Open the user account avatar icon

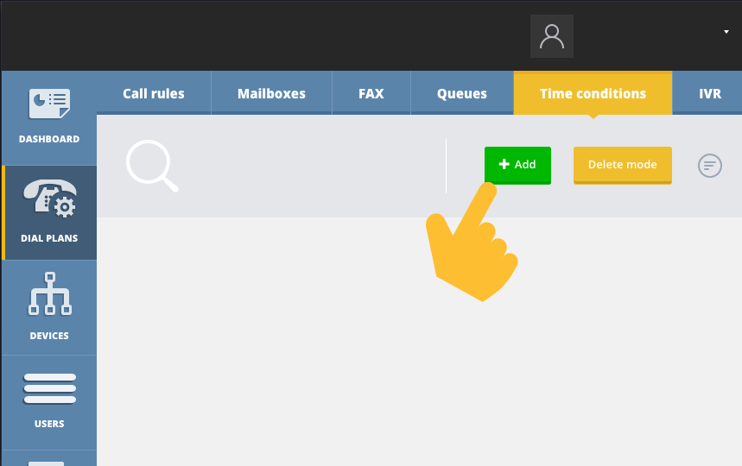coord(551,36)
